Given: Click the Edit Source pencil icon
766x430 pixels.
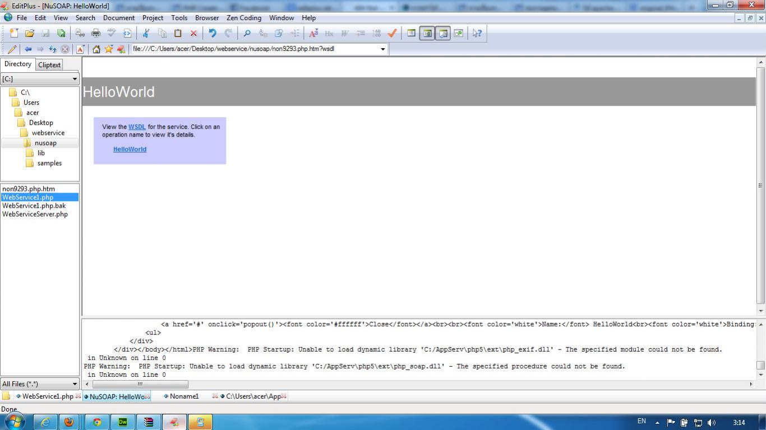Looking at the screenshot, I should pos(12,49).
